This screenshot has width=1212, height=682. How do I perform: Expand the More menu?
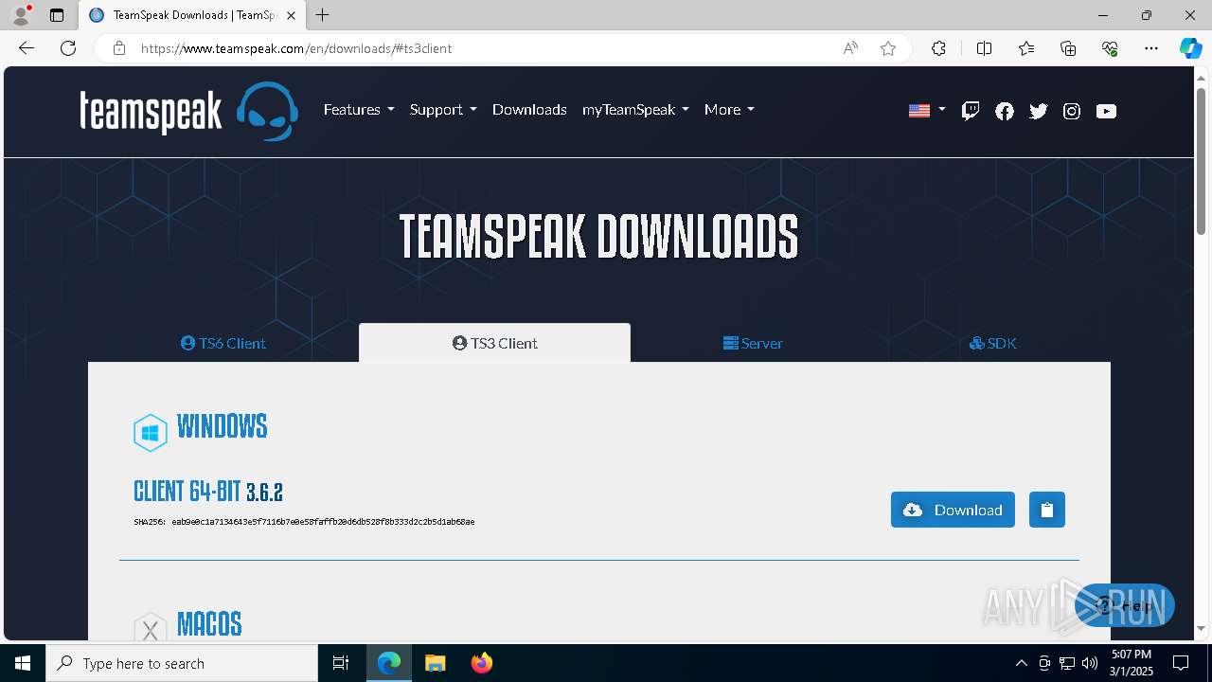coord(729,110)
